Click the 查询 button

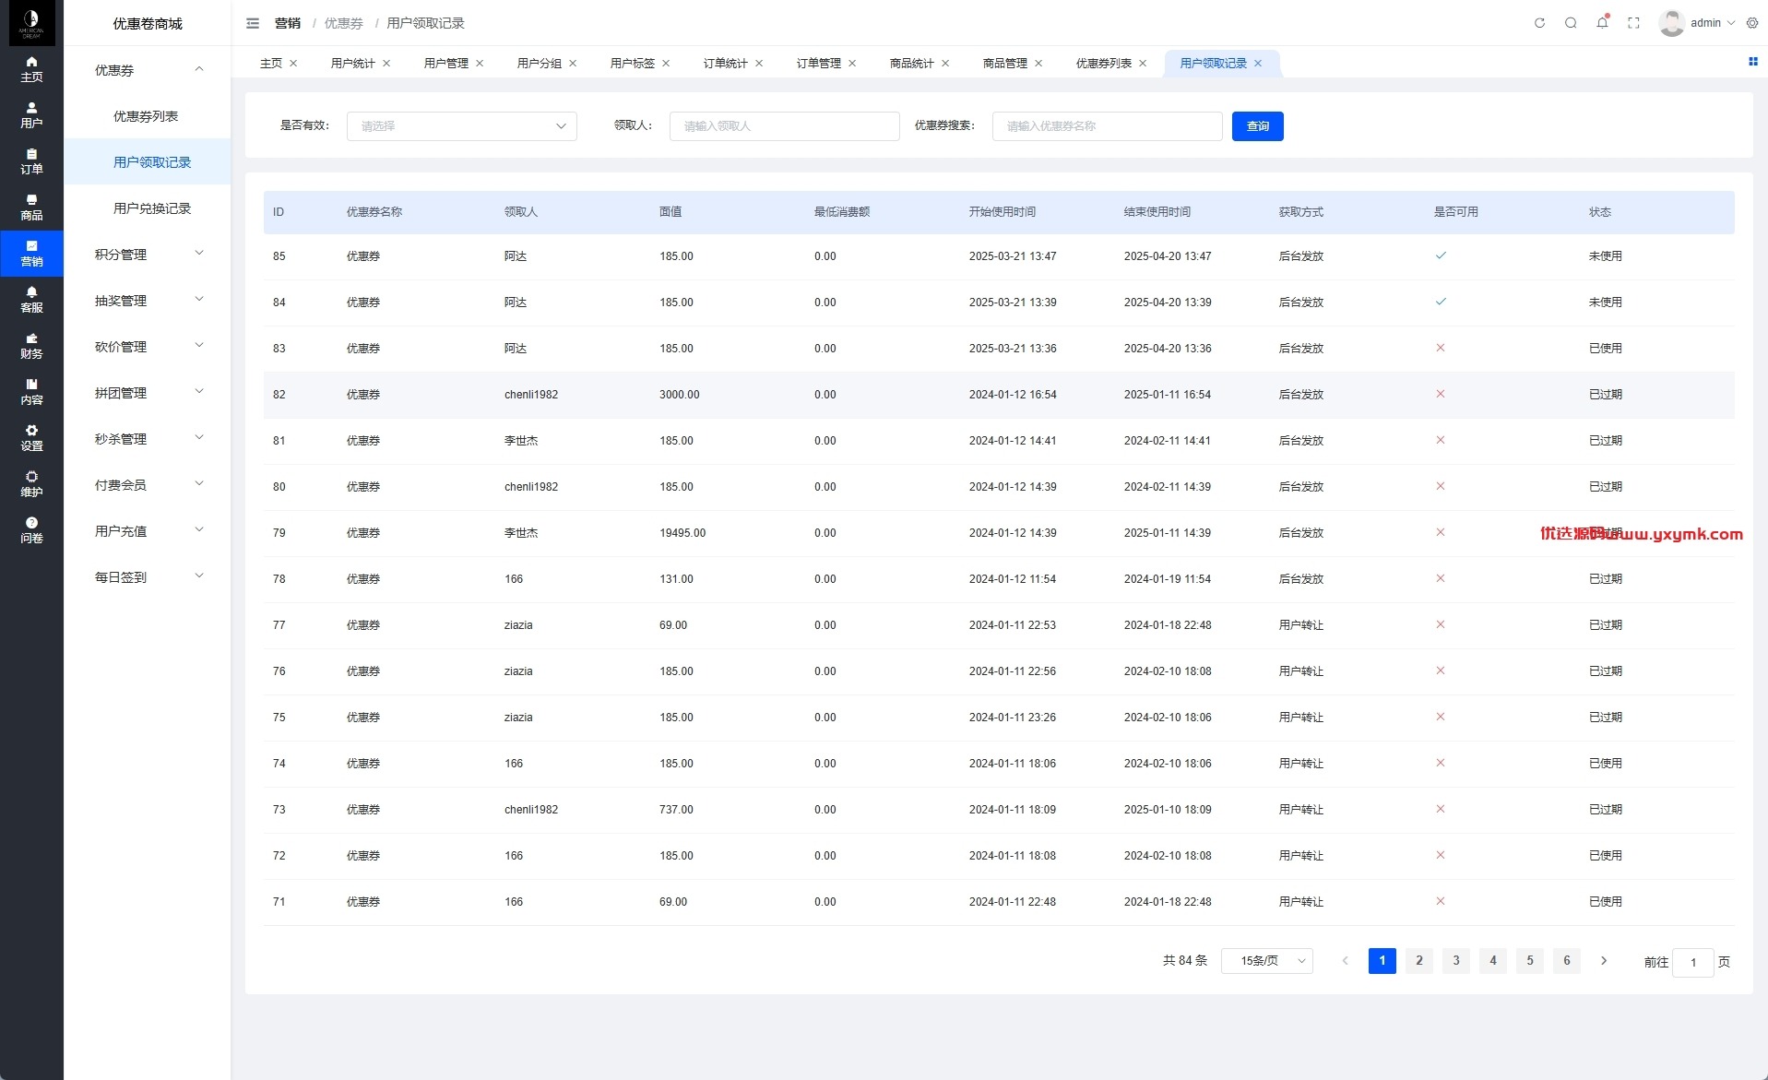[x=1258, y=126]
